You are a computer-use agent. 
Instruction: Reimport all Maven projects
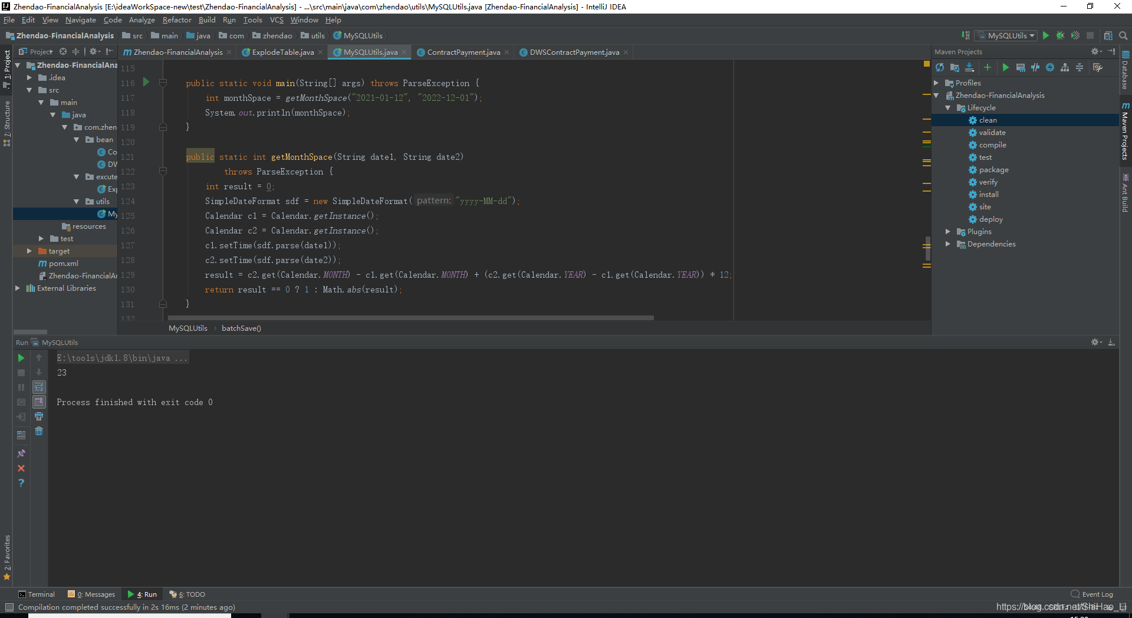click(x=940, y=67)
